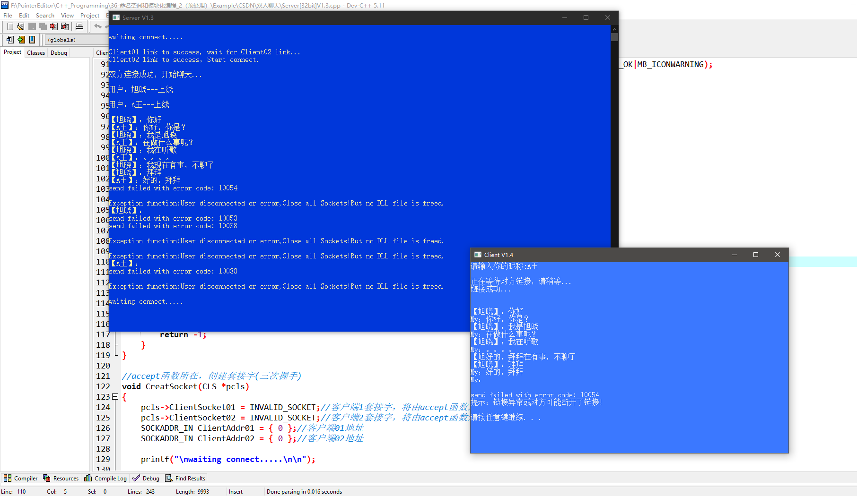The width and height of the screenshot is (857, 496).
Task: Click line number 129 in the gutter
Action: point(103,459)
